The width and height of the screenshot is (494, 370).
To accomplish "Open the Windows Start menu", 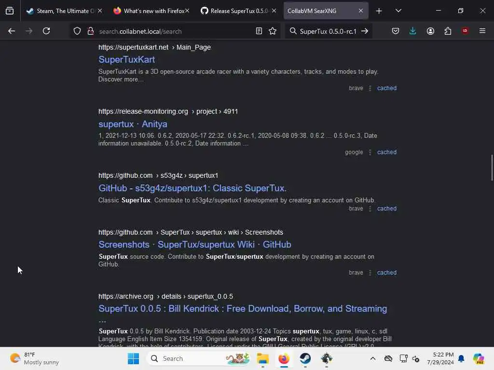I will click(x=133, y=358).
